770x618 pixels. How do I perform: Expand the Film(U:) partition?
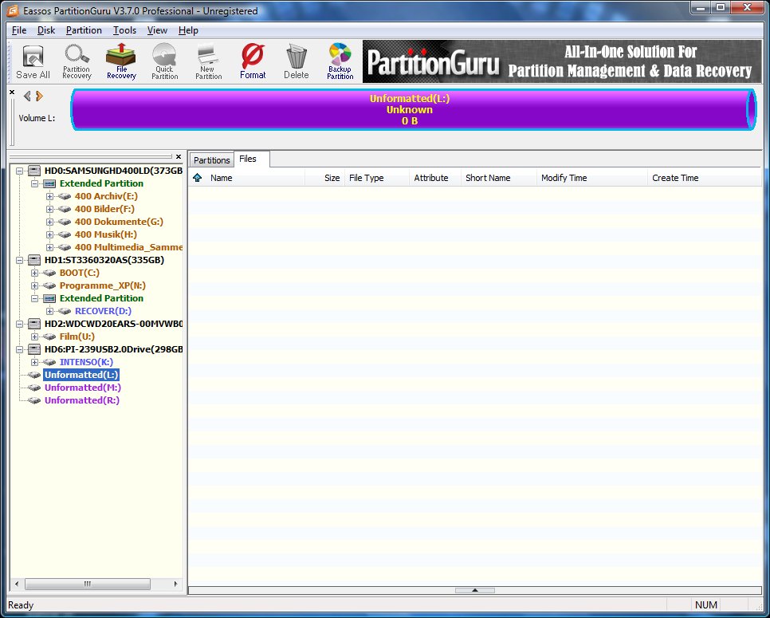pyautogui.click(x=34, y=337)
